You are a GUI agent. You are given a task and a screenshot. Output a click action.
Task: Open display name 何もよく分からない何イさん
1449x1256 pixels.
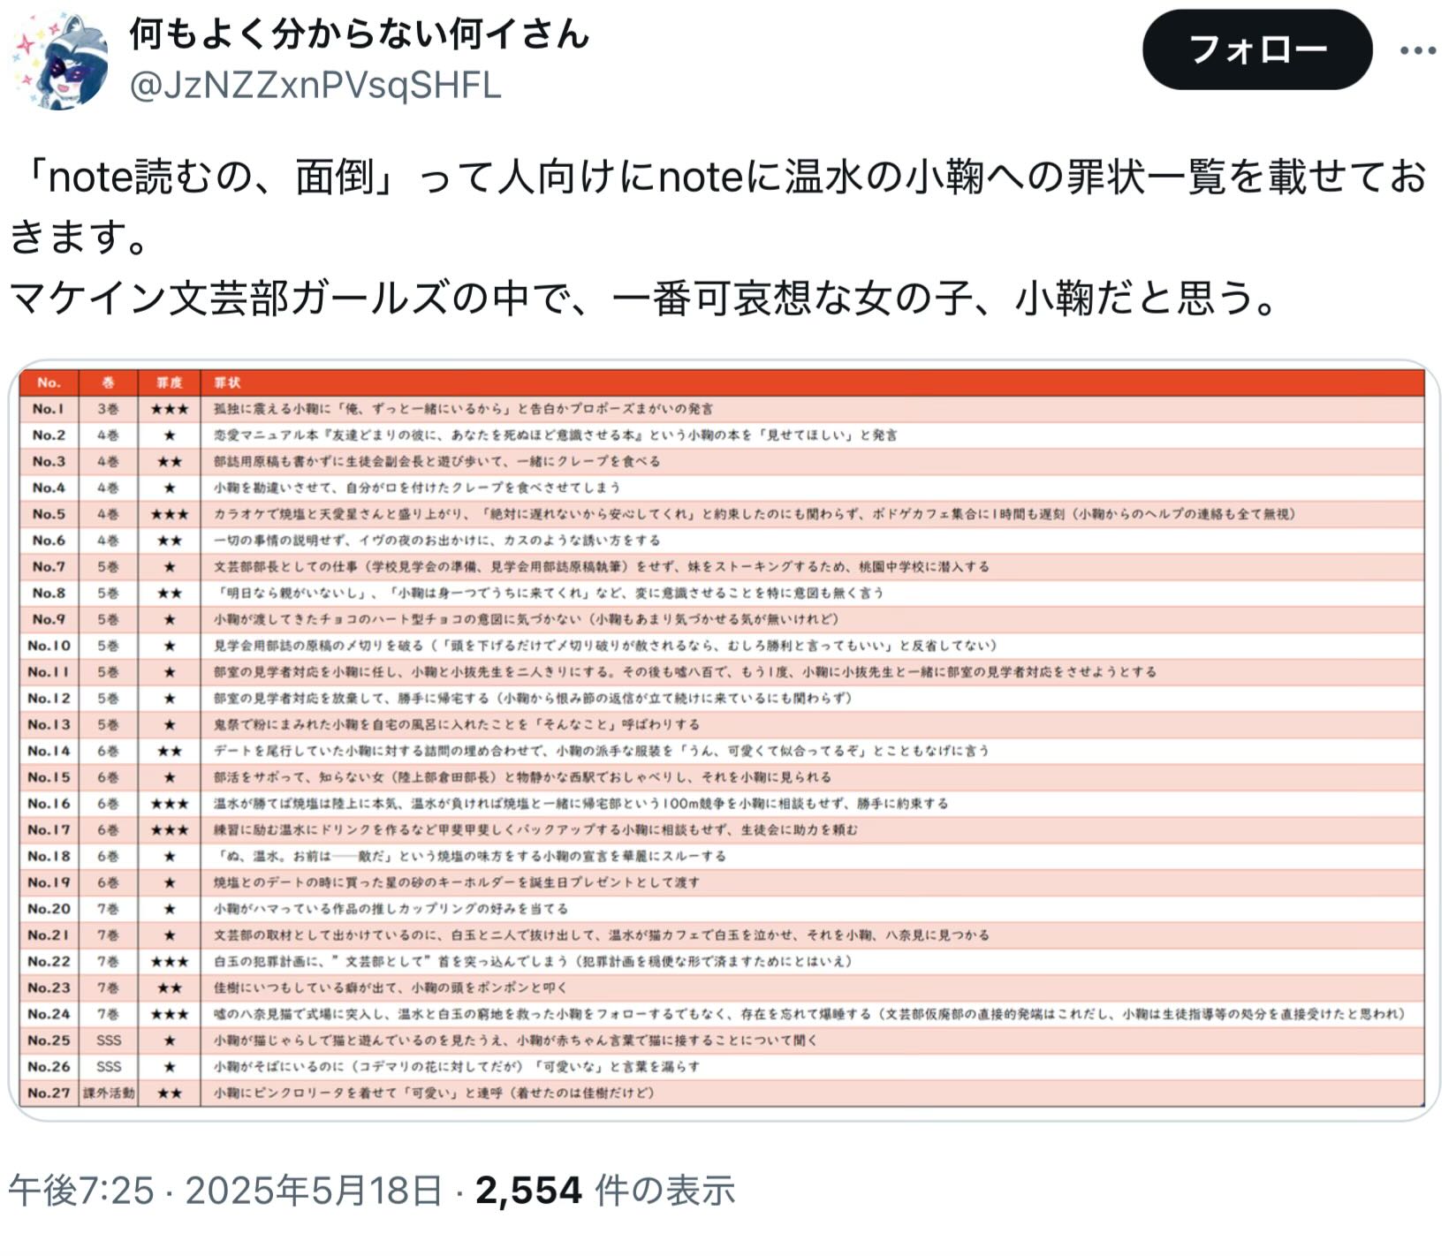click(359, 34)
